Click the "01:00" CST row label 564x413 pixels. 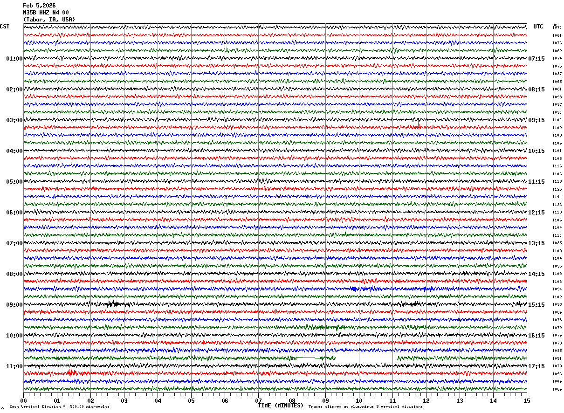14,59
